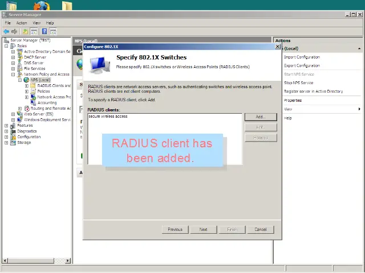Viewport: 365px width, 273px height.
Task: Collapse Network Policy and Access node
Action: tap(13, 75)
